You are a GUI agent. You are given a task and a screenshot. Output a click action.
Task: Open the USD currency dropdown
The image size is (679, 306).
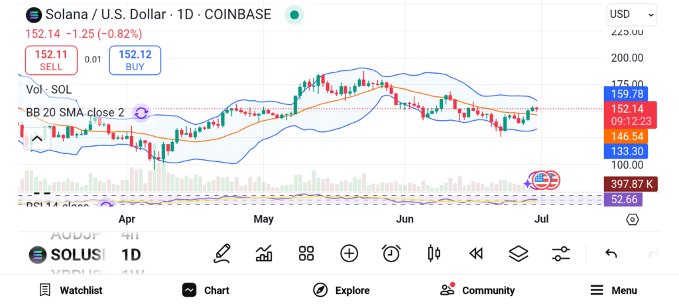(x=632, y=15)
